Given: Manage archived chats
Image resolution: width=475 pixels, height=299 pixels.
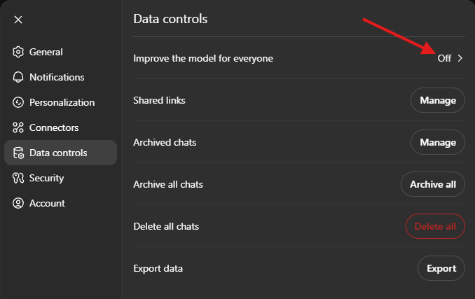Looking at the screenshot, I should [x=438, y=142].
